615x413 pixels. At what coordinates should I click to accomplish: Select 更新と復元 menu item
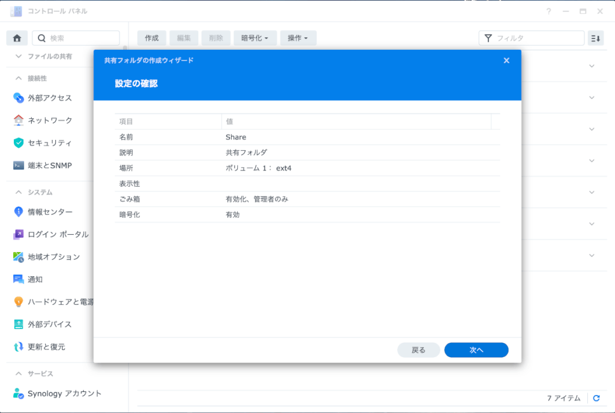pyautogui.click(x=46, y=347)
